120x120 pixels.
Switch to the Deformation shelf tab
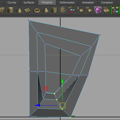[x=67, y=2]
